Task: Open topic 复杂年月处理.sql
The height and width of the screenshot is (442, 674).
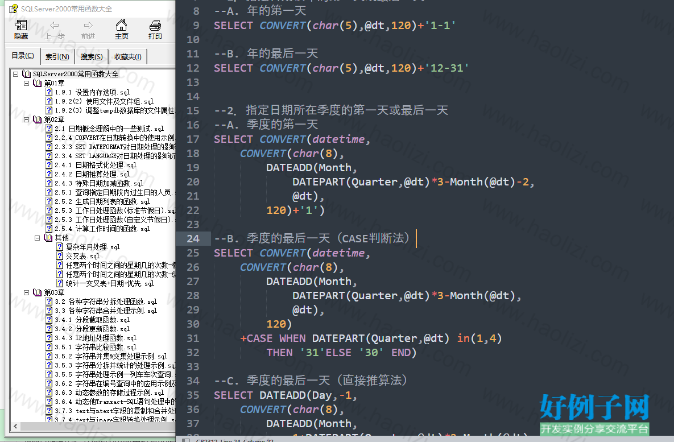Action: tap(93, 247)
